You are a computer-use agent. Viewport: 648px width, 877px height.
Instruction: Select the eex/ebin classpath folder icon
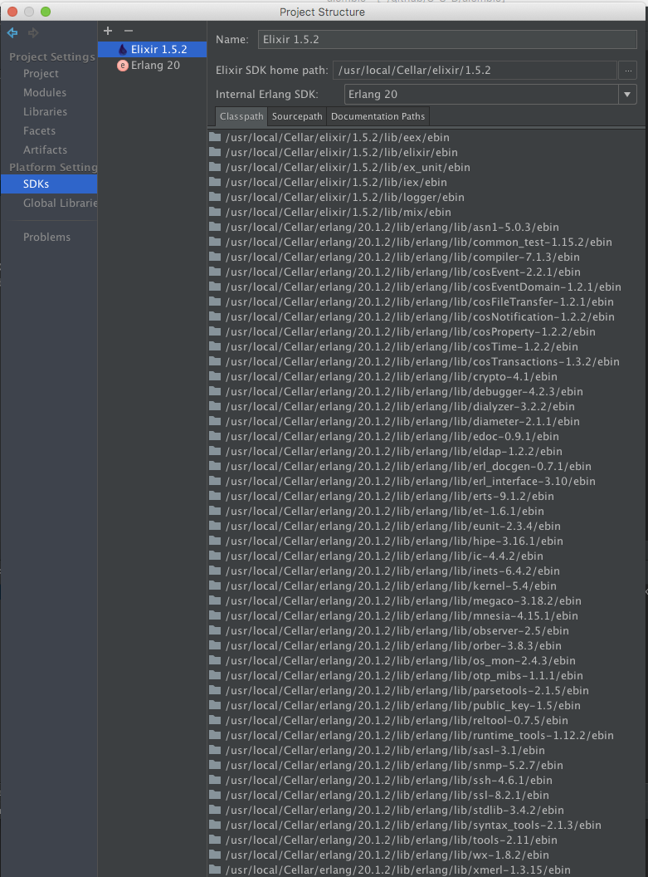(215, 138)
